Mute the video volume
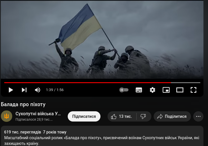 (x=38, y=90)
